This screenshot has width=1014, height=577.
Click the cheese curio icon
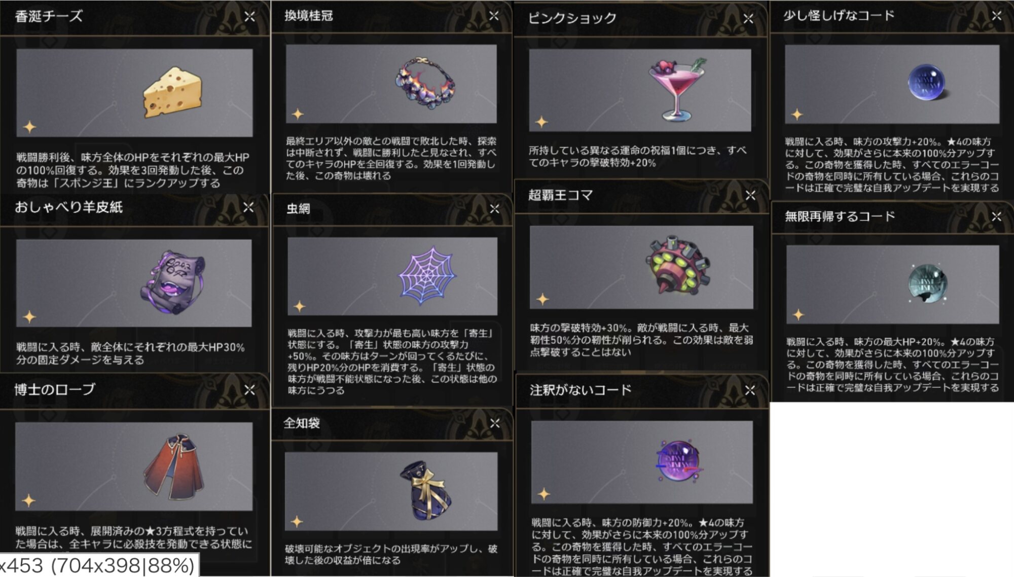pos(172,93)
